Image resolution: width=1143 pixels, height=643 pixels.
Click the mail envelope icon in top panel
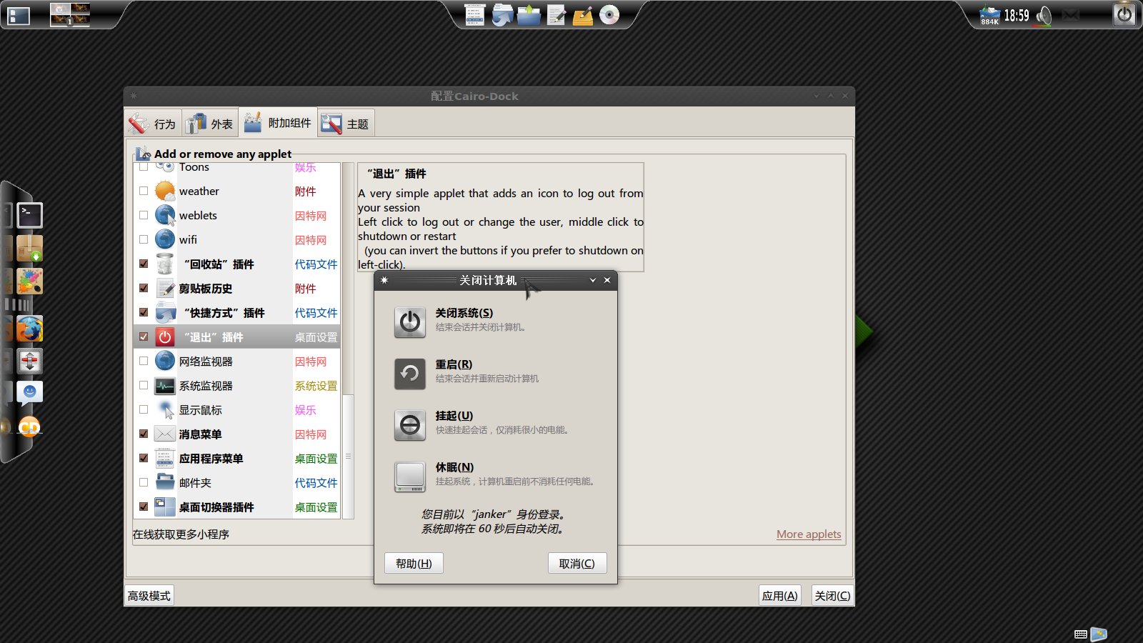coord(1071,15)
